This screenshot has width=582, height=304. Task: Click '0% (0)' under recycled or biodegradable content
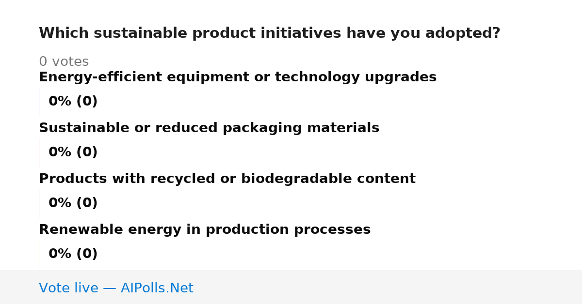click(73, 203)
